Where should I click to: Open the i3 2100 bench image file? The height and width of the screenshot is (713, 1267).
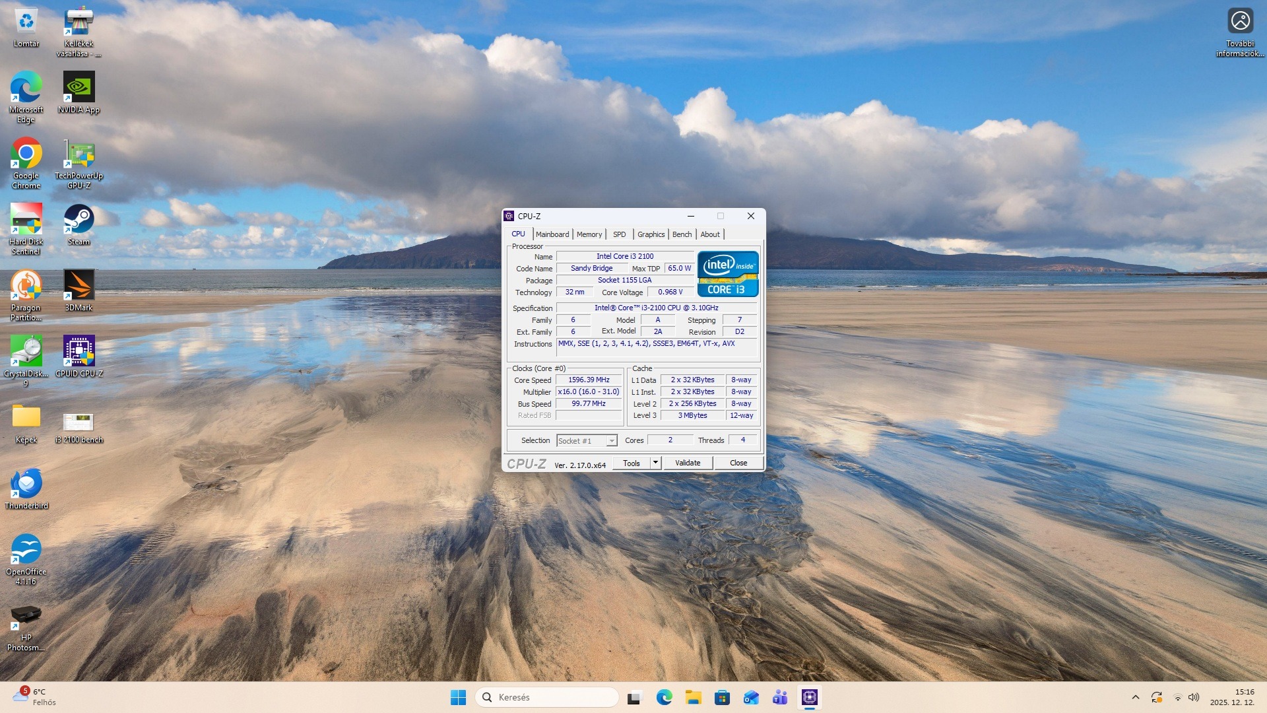click(79, 422)
